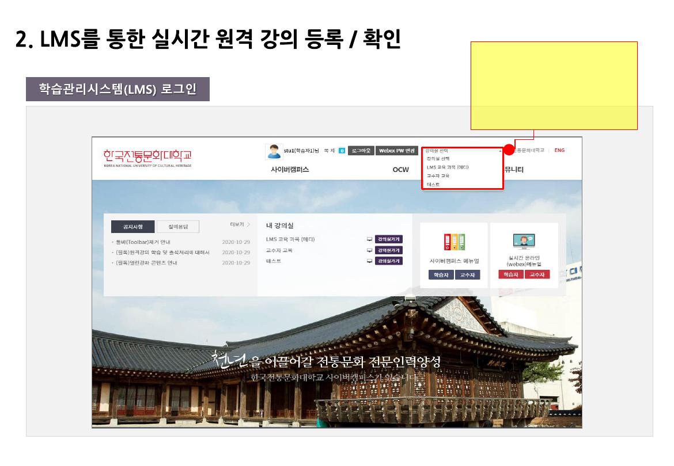The height and width of the screenshot is (466, 674).
Task: Click the 2020-10-29 date beside the Toolbar notice
Action: point(236,242)
